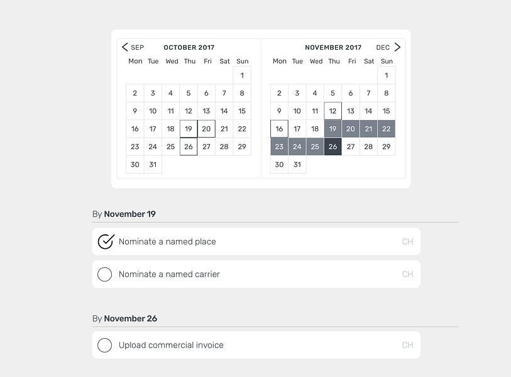This screenshot has width=511, height=377.
Task: Mark Nominate a named carrier as done
Action: (104, 274)
